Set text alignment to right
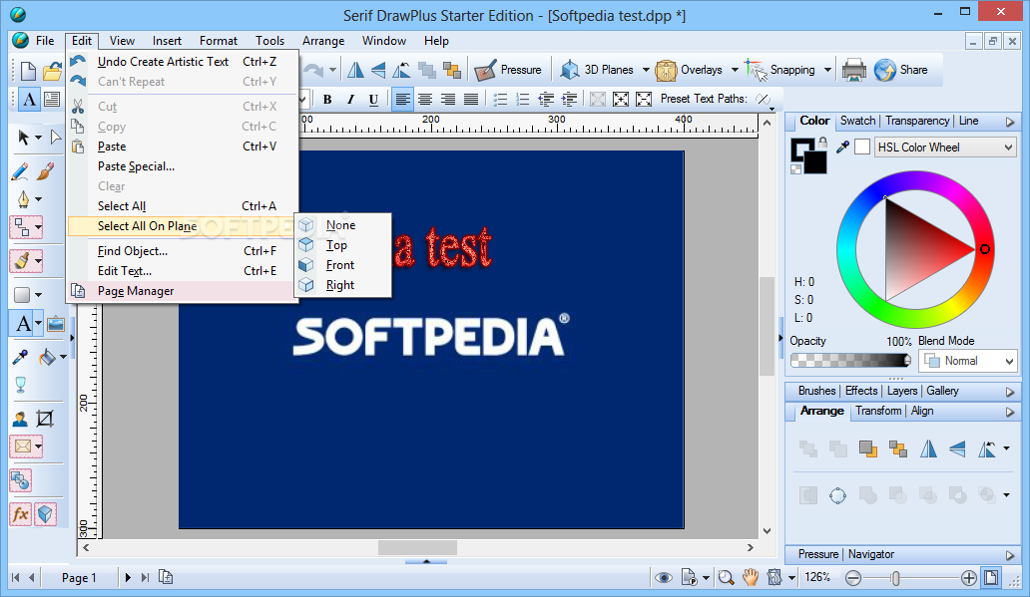This screenshot has height=597, width=1030. [x=448, y=100]
